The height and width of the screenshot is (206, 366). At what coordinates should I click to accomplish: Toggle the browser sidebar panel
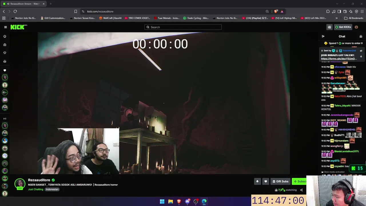point(339,11)
